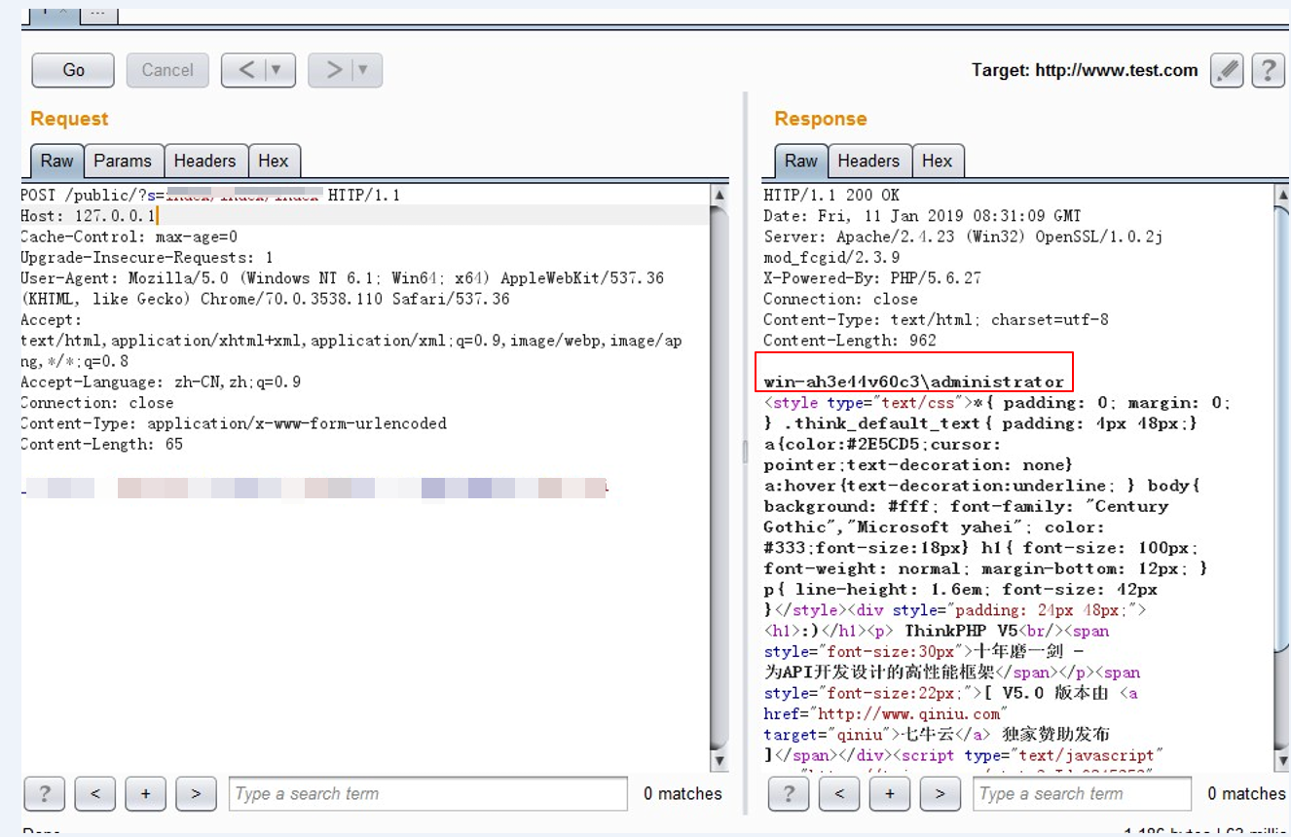Open the Headers tab in Response panel

pyautogui.click(x=868, y=162)
